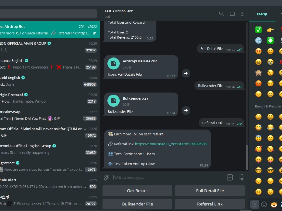Image resolution: width=282 pixels, height=211 pixels.
Task: Insert the tongue-out face emoji
Action: tap(258, 160)
